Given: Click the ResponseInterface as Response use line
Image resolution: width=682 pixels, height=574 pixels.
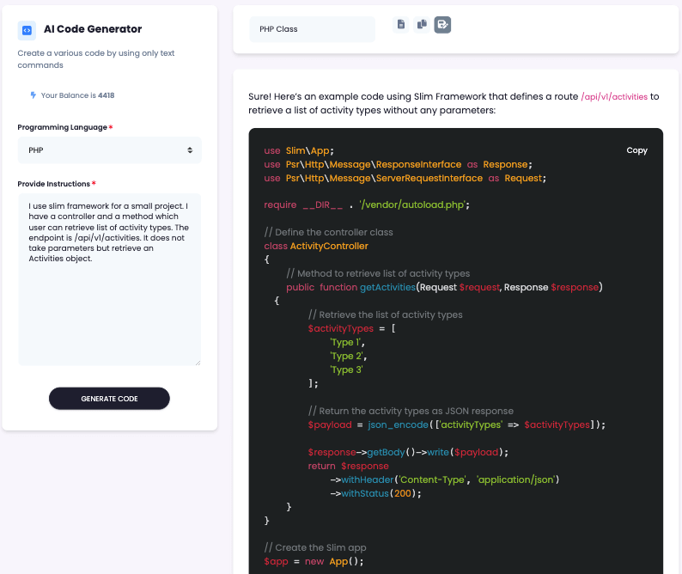Looking at the screenshot, I should [398, 164].
